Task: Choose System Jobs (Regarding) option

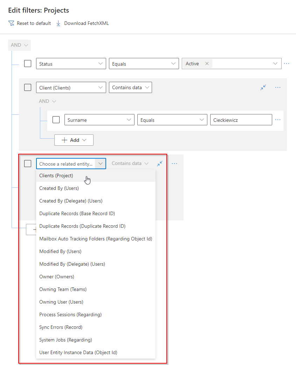Action: [x=96, y=340]
